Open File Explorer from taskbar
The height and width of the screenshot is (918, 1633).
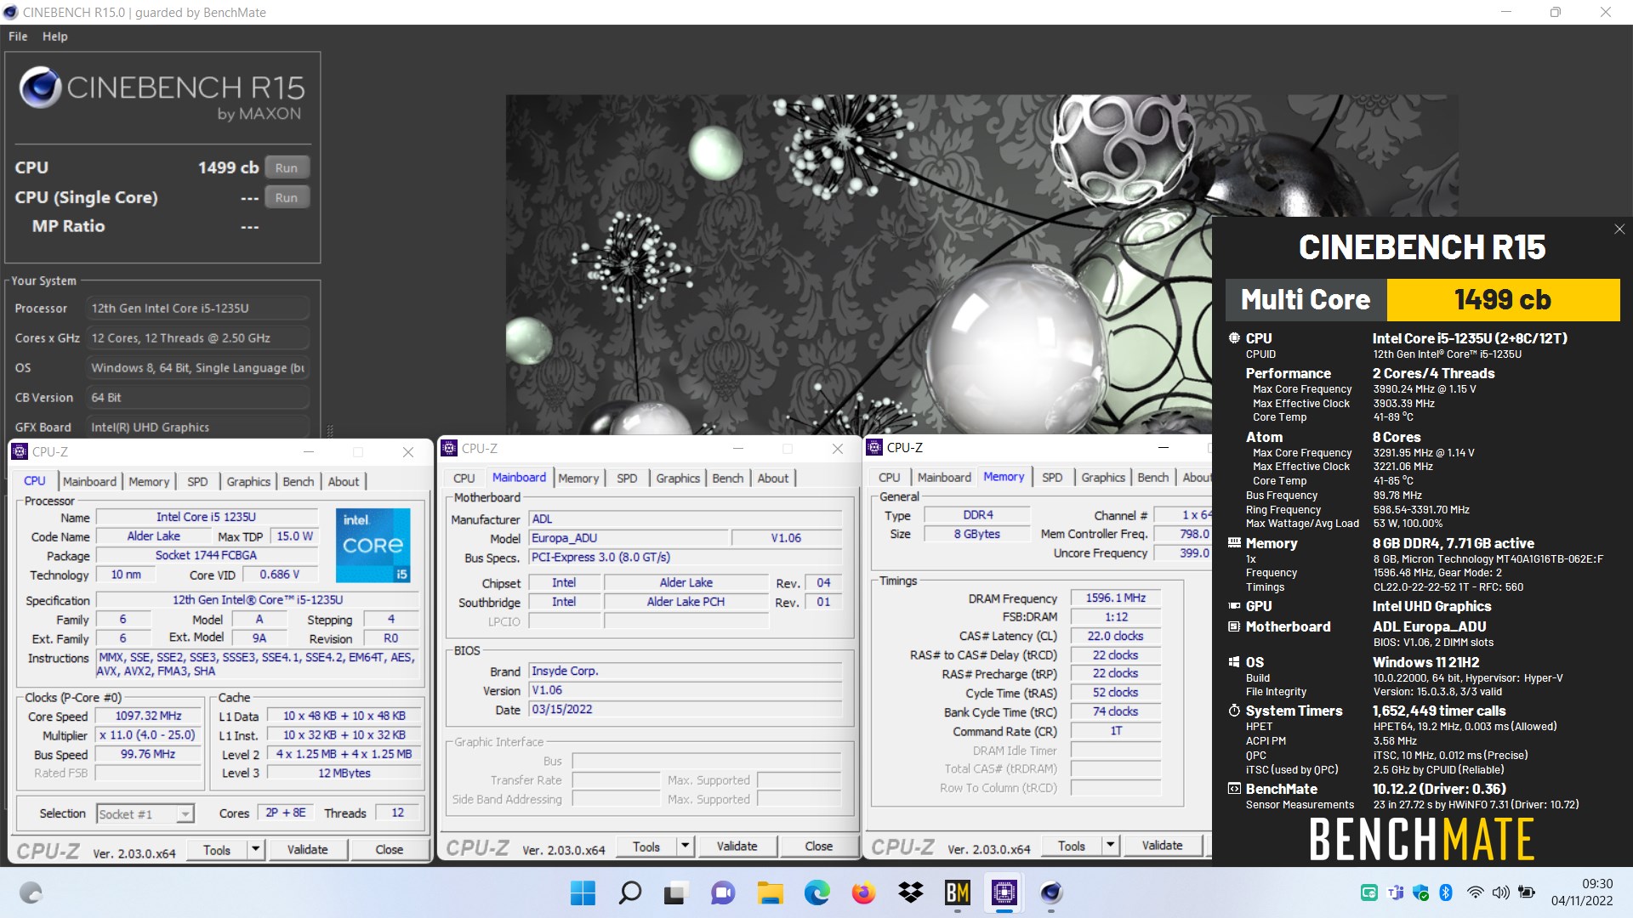click(x=770, y=892)
